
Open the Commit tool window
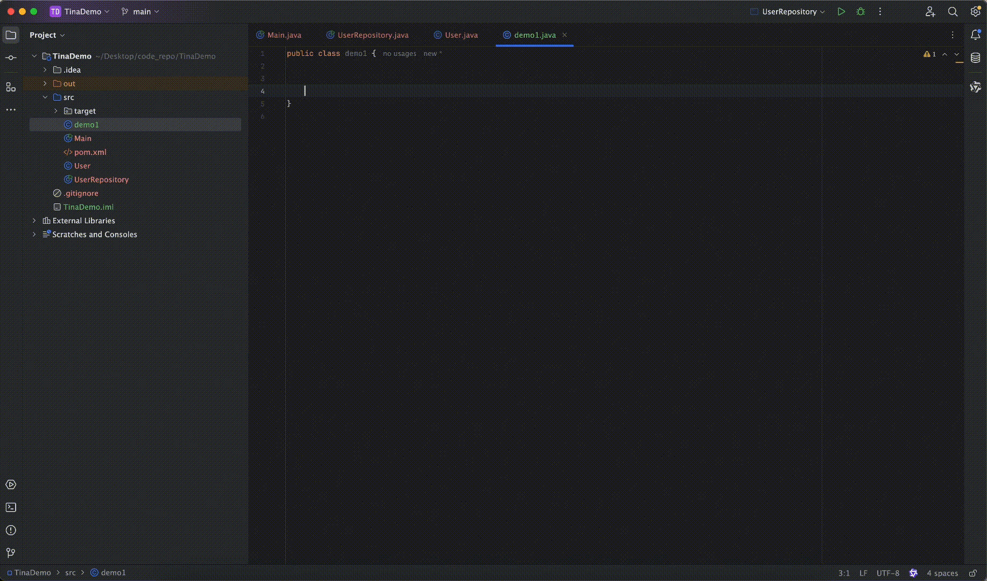point(11,57)
